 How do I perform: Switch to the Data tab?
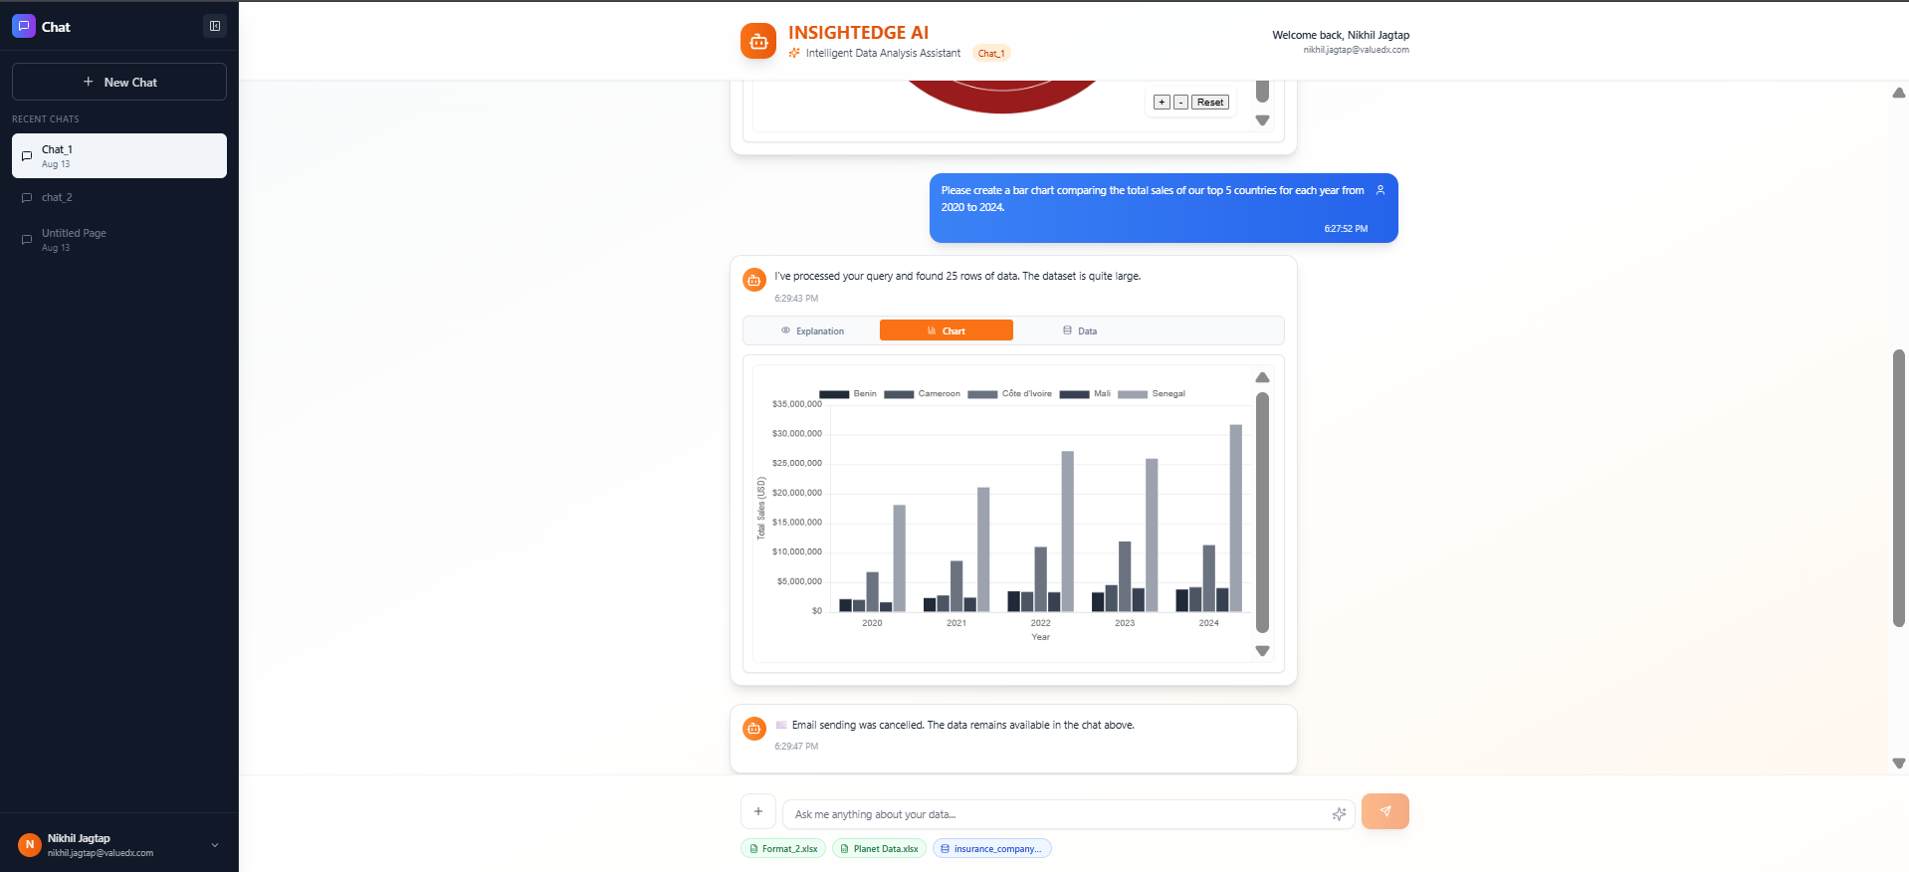(1080, 330)
